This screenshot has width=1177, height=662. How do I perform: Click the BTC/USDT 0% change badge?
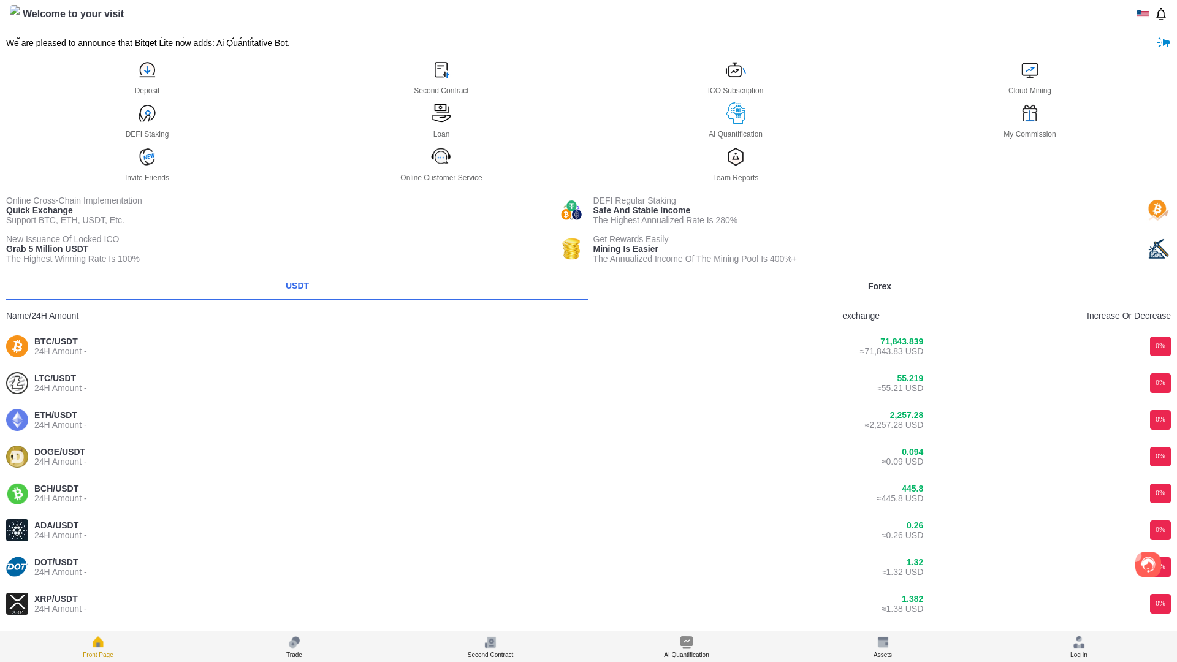pyautogui.click(x=1160, y=346)
